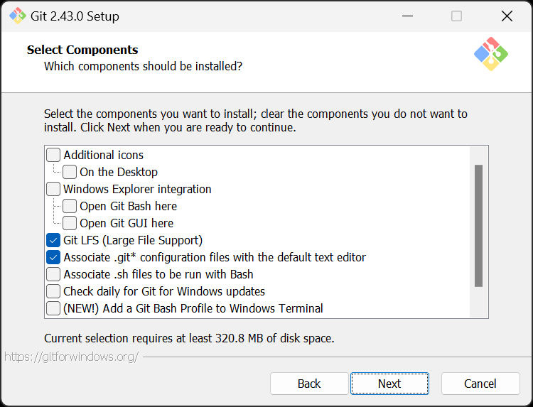Image resolution: width=533 pixels, height=407 pixels.
Task: Tick Open Git Bash here checkbox
Action: pos(70,206)
